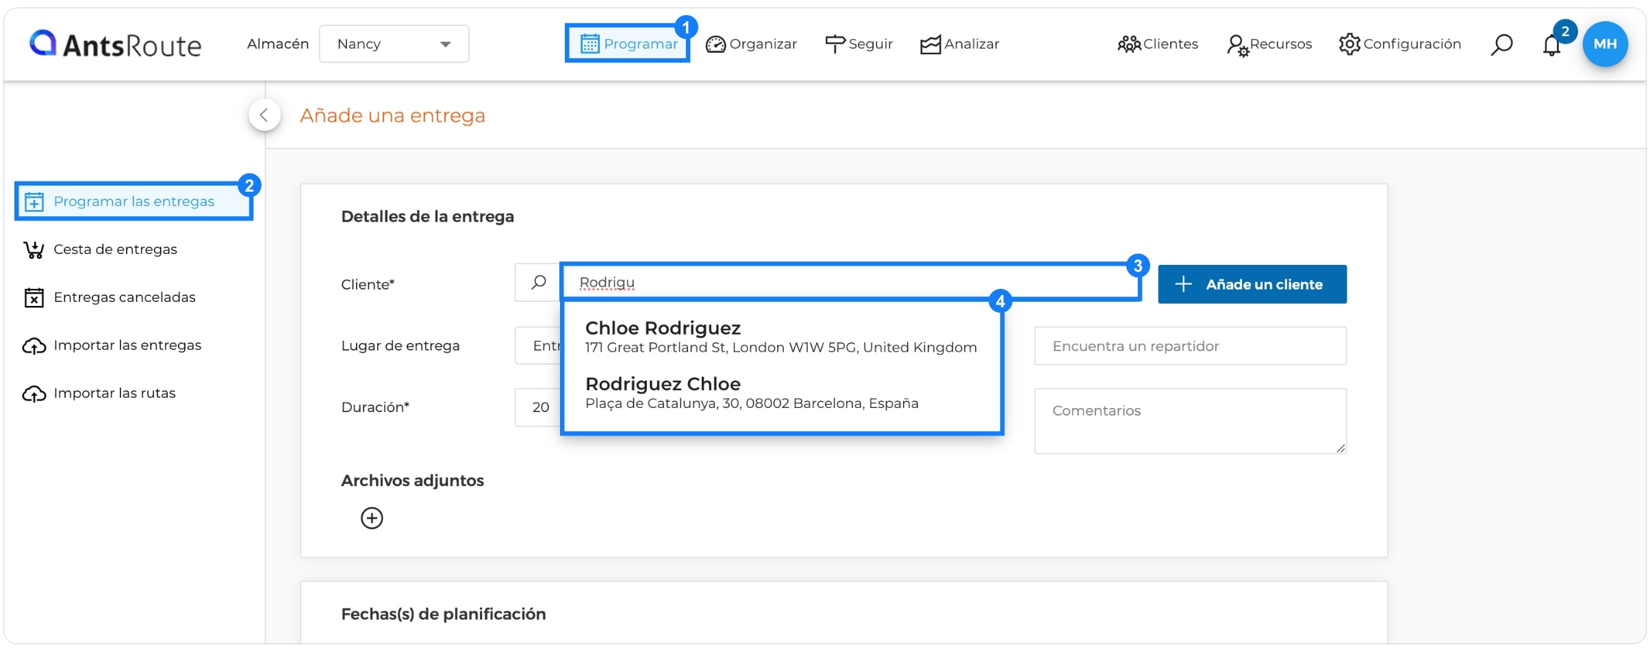Click the Comentarios text area
Image resolution: width=1650 pixels, height=651 pixels.
pyautogui.click(x=1191, y=421)
